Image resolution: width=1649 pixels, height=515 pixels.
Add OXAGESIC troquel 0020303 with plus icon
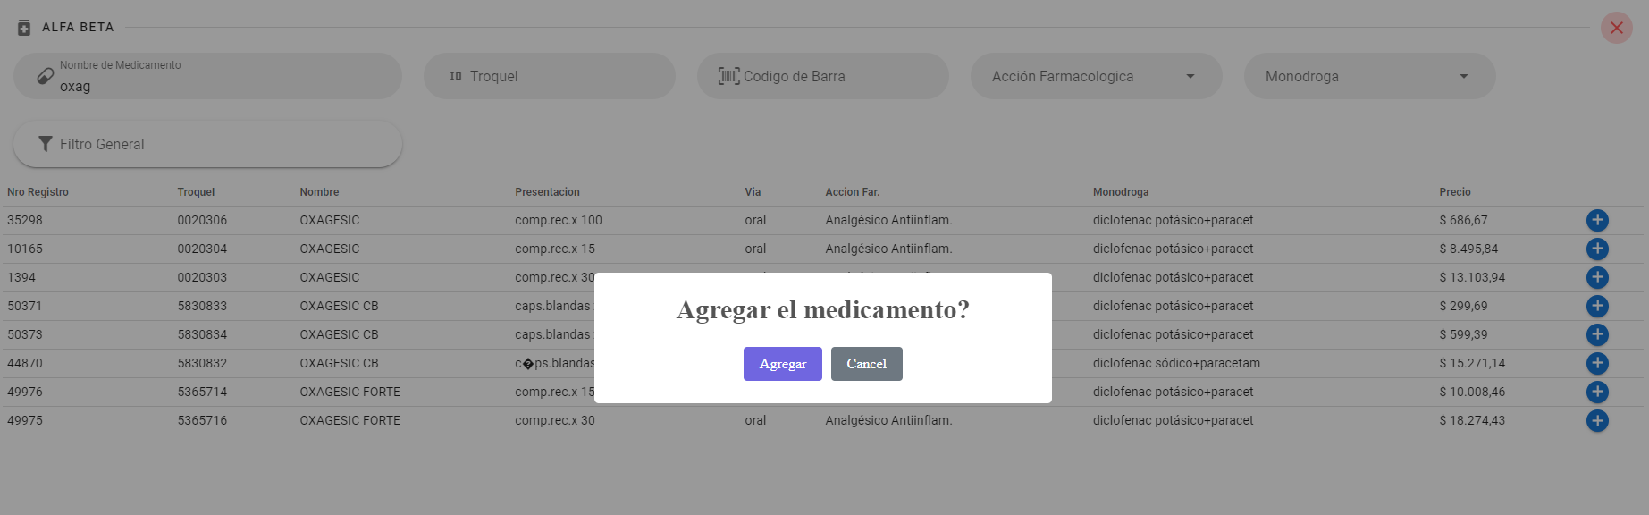1597,277
